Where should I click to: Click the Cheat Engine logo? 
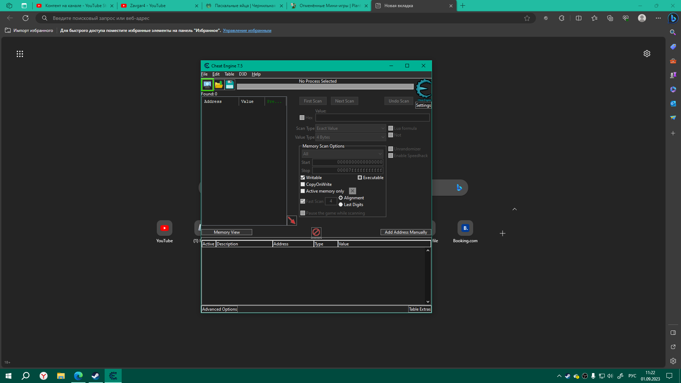point(423,89)
